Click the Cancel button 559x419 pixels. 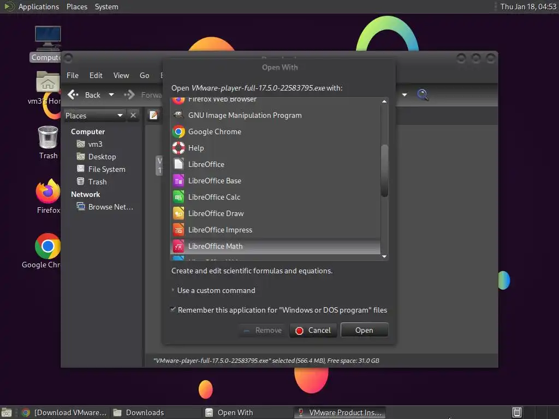(313, 330)
